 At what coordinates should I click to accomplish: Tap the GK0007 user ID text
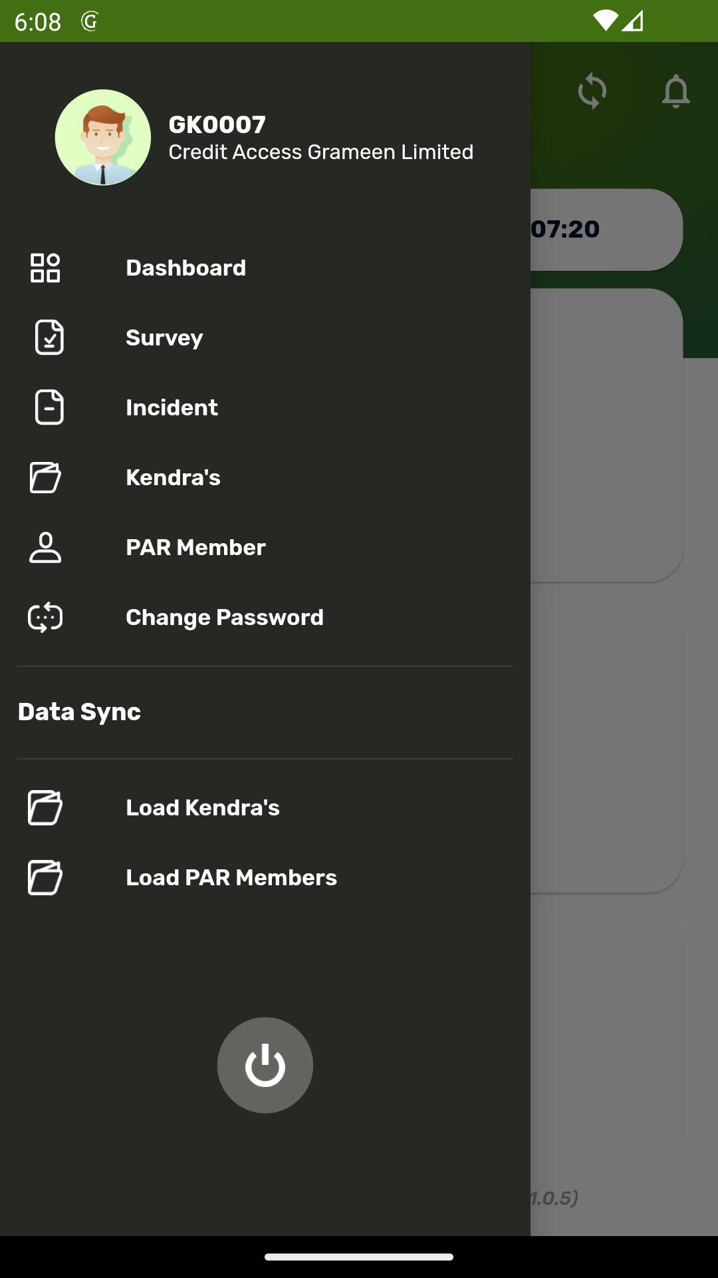217,124
